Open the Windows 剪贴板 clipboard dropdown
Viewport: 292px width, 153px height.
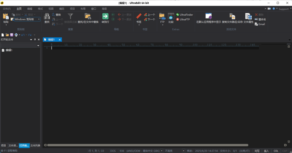(x=39, y=19)
